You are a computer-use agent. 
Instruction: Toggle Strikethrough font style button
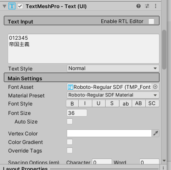(x=112, y=103)
